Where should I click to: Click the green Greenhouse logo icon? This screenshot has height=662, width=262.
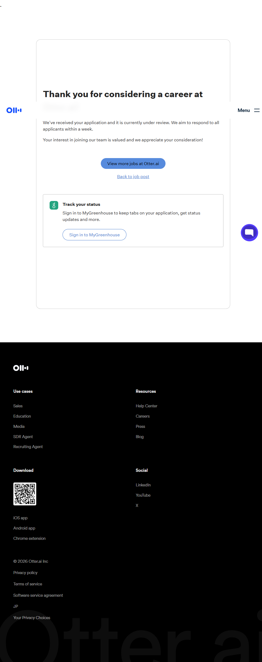(x=54, y=205)
